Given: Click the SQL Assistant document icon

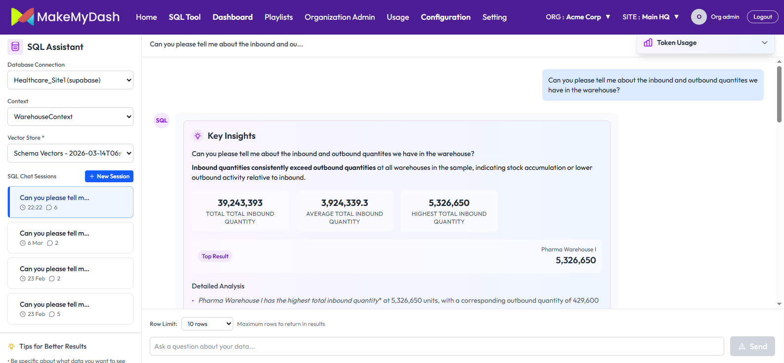Looking at the screenshot, I should coord(15,47).
